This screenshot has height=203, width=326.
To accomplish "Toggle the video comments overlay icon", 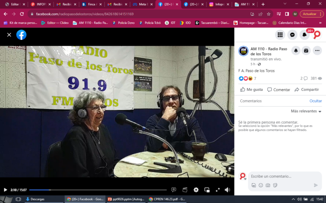I will (174, 190).
